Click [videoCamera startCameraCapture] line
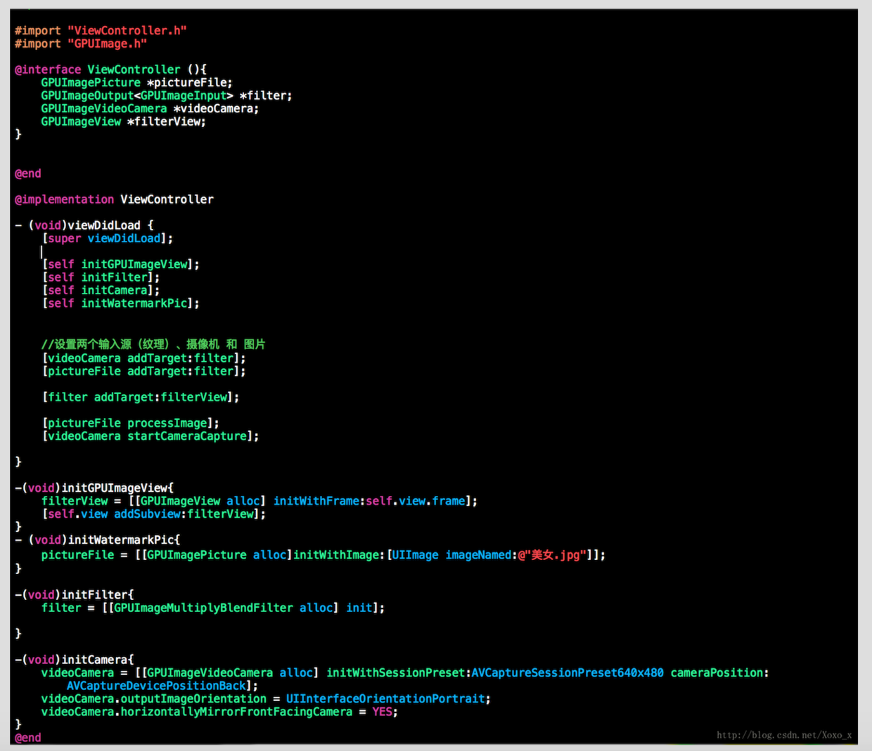Screen dimensions: 872x751 pos(150,436)
